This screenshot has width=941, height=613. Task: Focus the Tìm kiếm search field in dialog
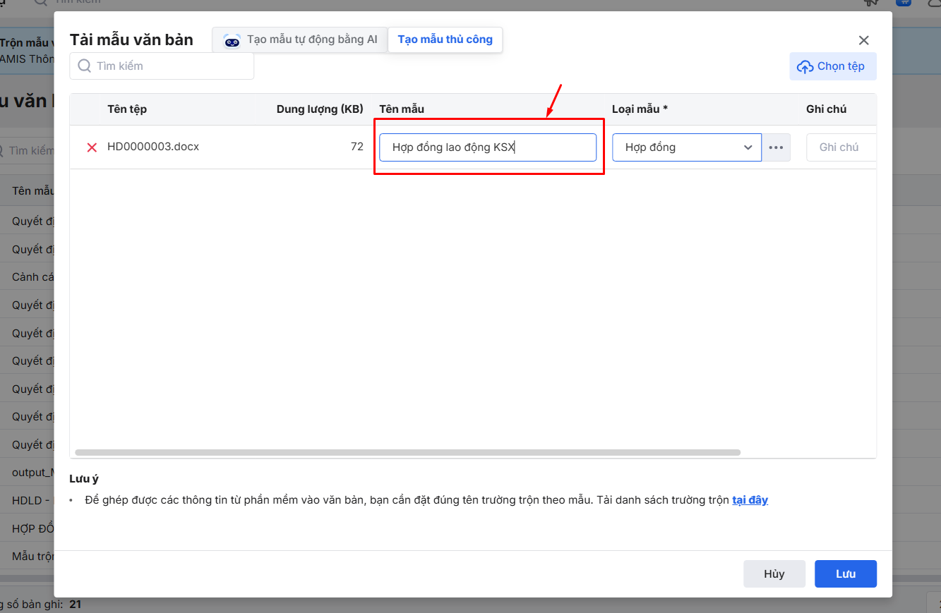pos(169,66)
